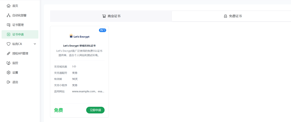Go to 自动化部署 menu item
This screenshot has width=291, height=122.
20,16
